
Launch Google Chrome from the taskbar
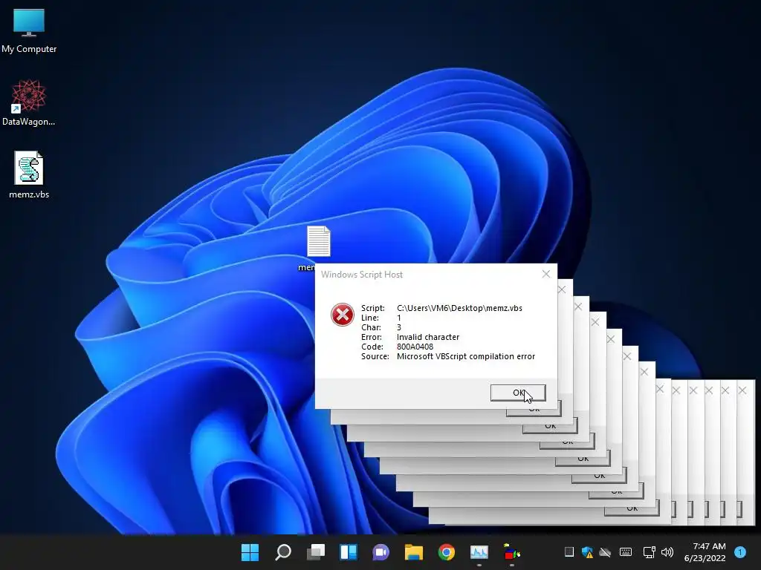[447, 552]
